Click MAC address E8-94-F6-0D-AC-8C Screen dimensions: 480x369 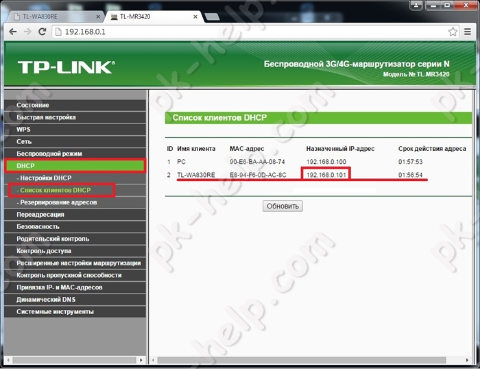(258, 175)
